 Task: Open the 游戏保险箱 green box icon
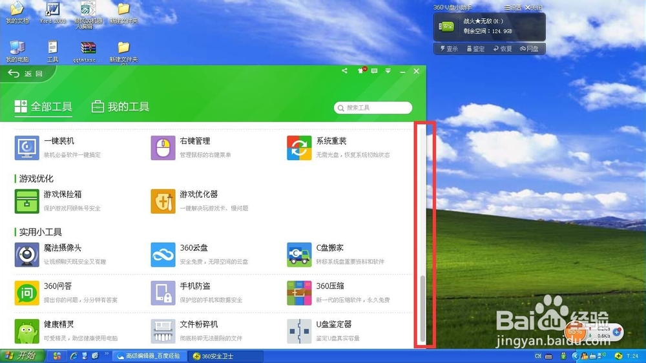point(26,201)
